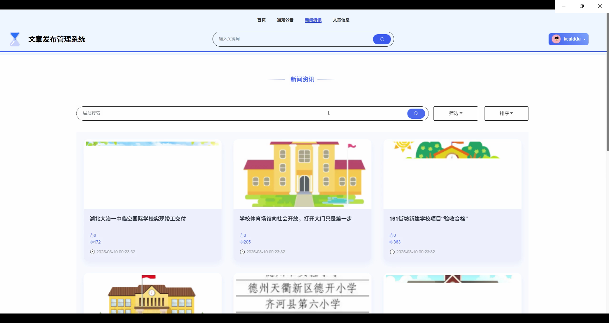Click the view count eye icon showing 205

[241, 242]
